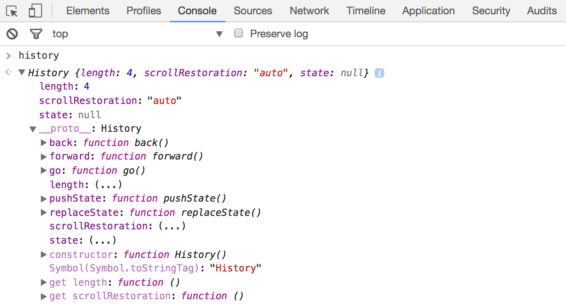Open the Application panel tab

(428, 11)
